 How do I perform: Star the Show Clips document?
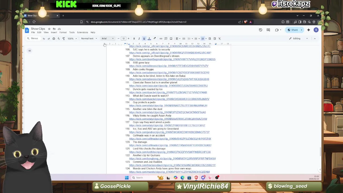49,29
